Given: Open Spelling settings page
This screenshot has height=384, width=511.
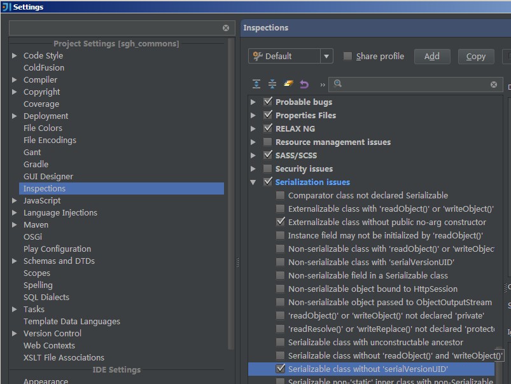Looking at the screenshot, I should click(38, 285).
